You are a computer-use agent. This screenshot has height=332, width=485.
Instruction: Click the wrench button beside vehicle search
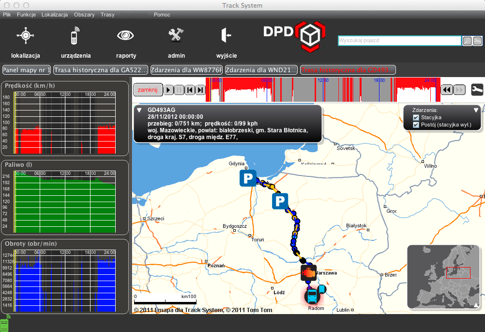coord(477,41)
